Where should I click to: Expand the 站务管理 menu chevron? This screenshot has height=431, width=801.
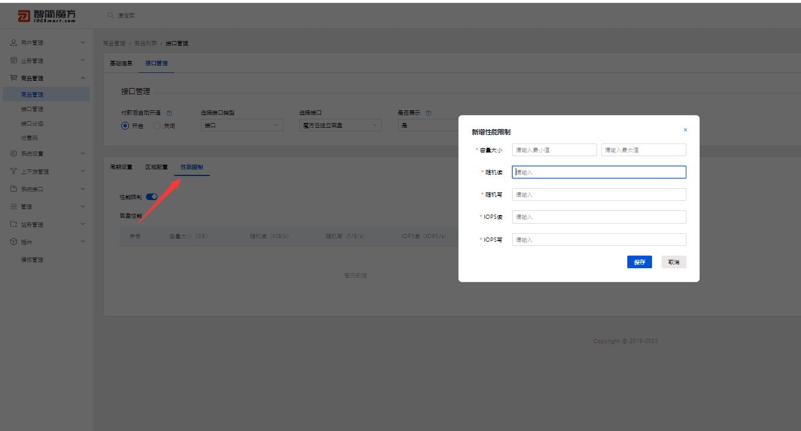(x=83, y=224)
